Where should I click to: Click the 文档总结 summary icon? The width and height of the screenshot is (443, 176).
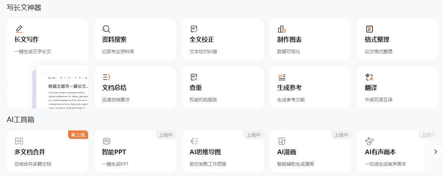coord(106,77)
